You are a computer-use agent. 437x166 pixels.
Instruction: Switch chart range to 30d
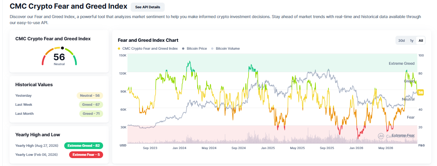click(x=401, y=41)
